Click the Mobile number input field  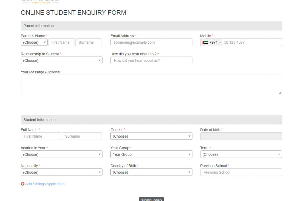pos(252,42)
